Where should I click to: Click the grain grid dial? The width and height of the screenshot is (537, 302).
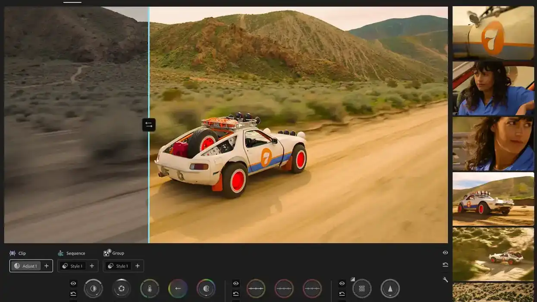(362, 289)
